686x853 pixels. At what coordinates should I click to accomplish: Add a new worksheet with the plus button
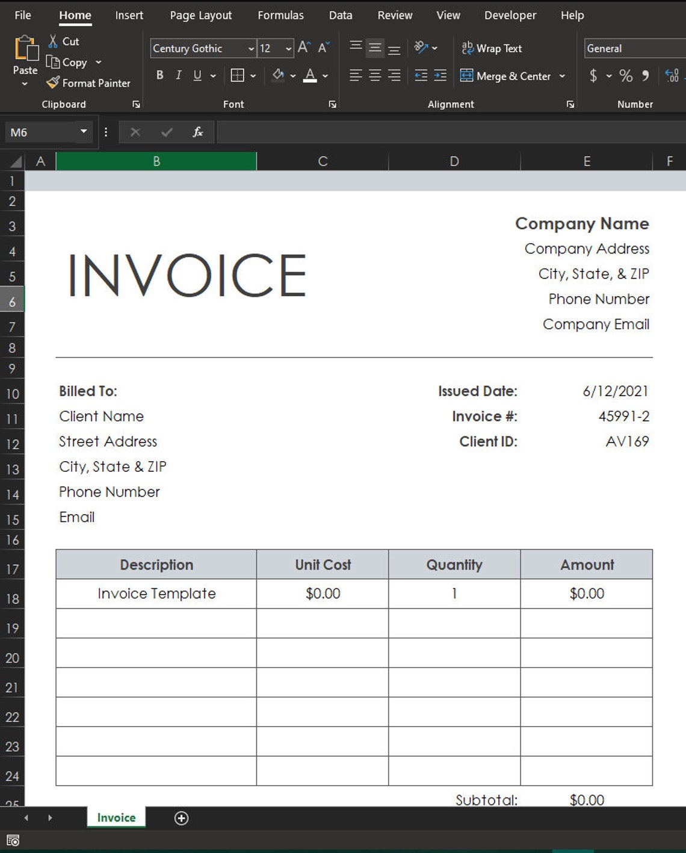point(181,818)
